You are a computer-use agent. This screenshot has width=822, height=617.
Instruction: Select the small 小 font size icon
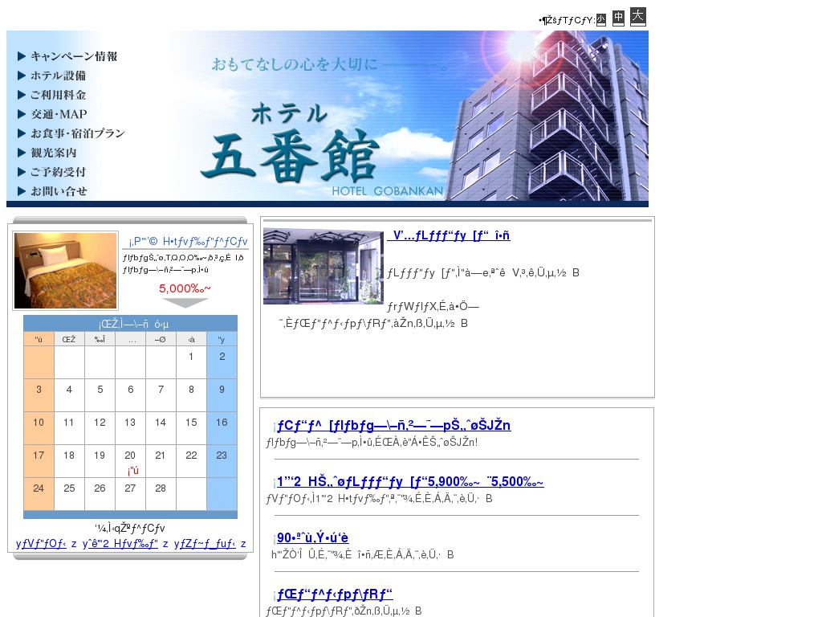click(601, 20)
